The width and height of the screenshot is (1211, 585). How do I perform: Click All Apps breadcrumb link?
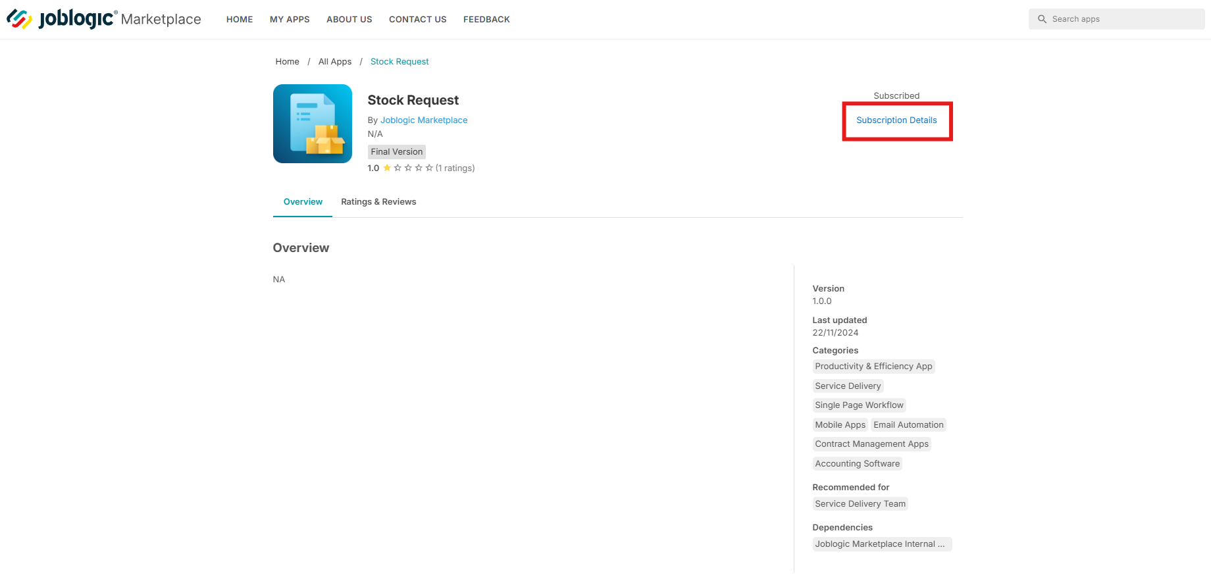point(335,61)
